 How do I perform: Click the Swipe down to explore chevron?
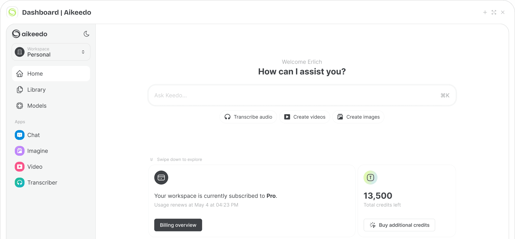(x=151, y=160)
